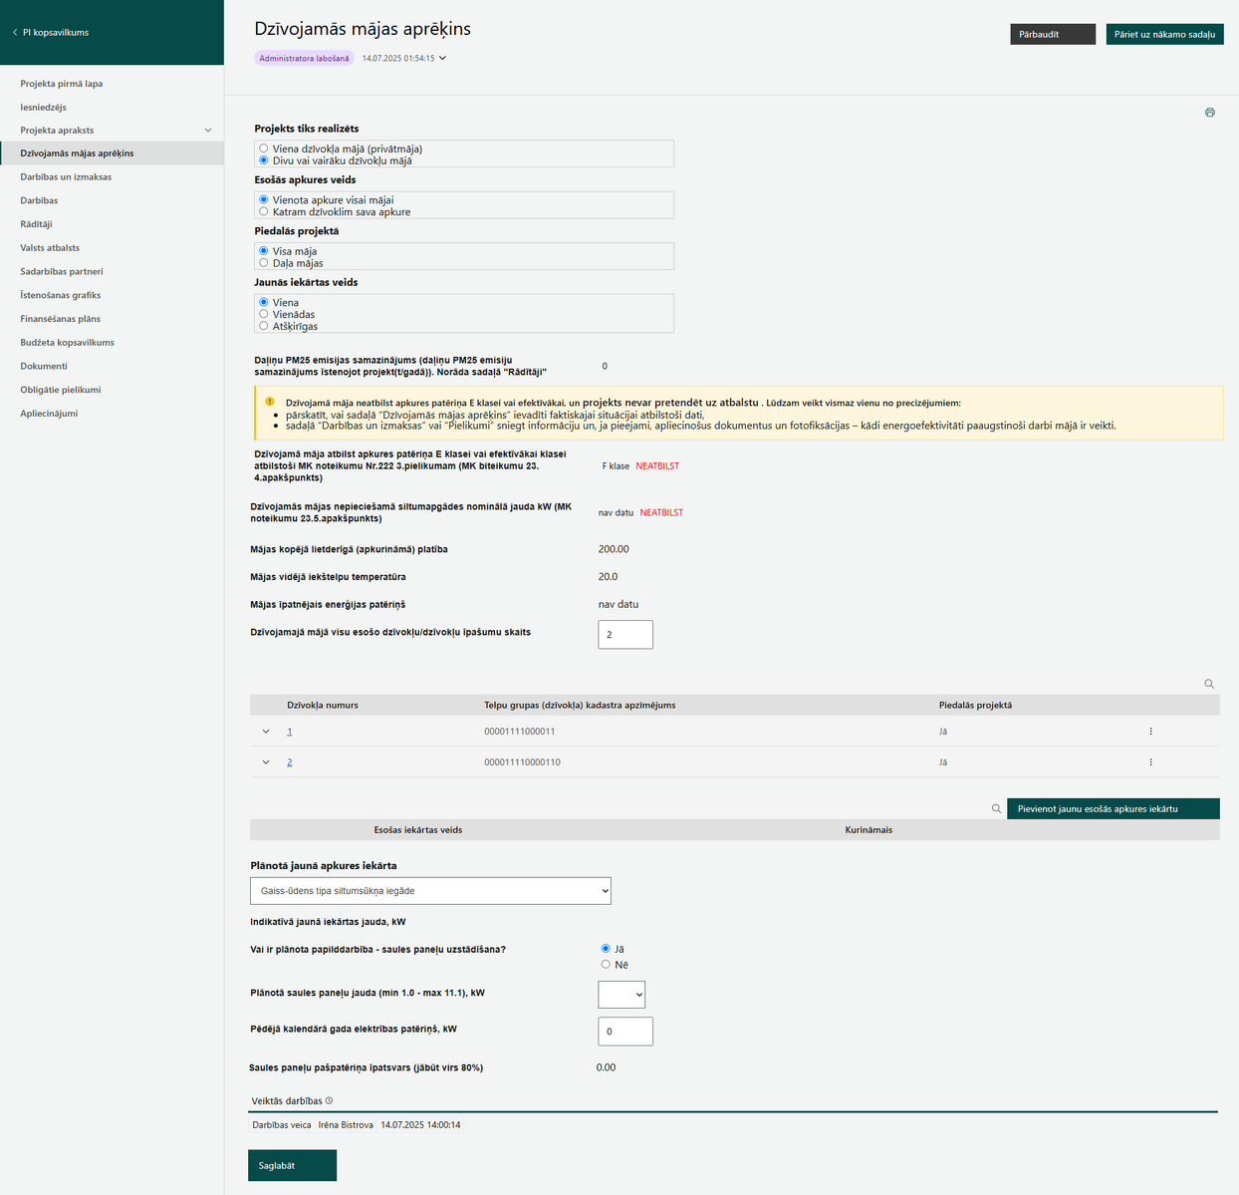Click Pāriet uz nākamo sadaļu button
The height and width of the screenshot is (1195, 1239).
(1164, 34)
